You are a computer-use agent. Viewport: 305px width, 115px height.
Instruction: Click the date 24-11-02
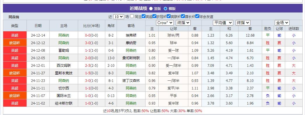click(38, 103)
